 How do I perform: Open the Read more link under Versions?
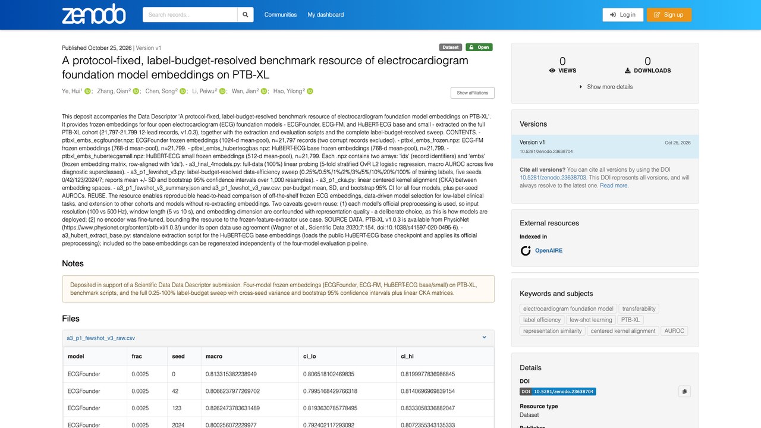pos(614,185)
